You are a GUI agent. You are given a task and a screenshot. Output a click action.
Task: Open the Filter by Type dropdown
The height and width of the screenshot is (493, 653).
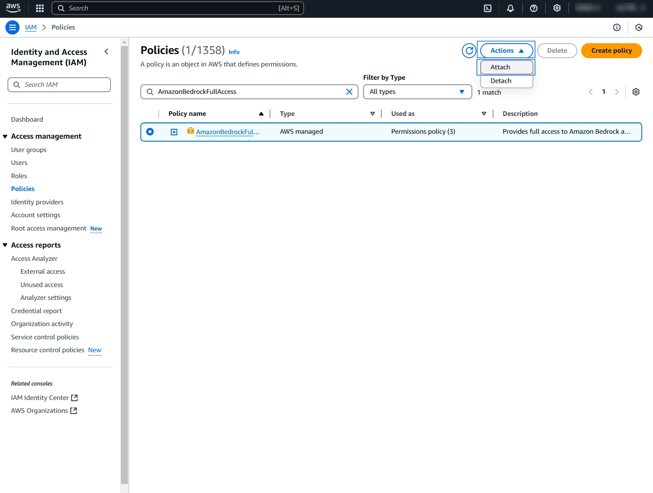pos(417,92)
